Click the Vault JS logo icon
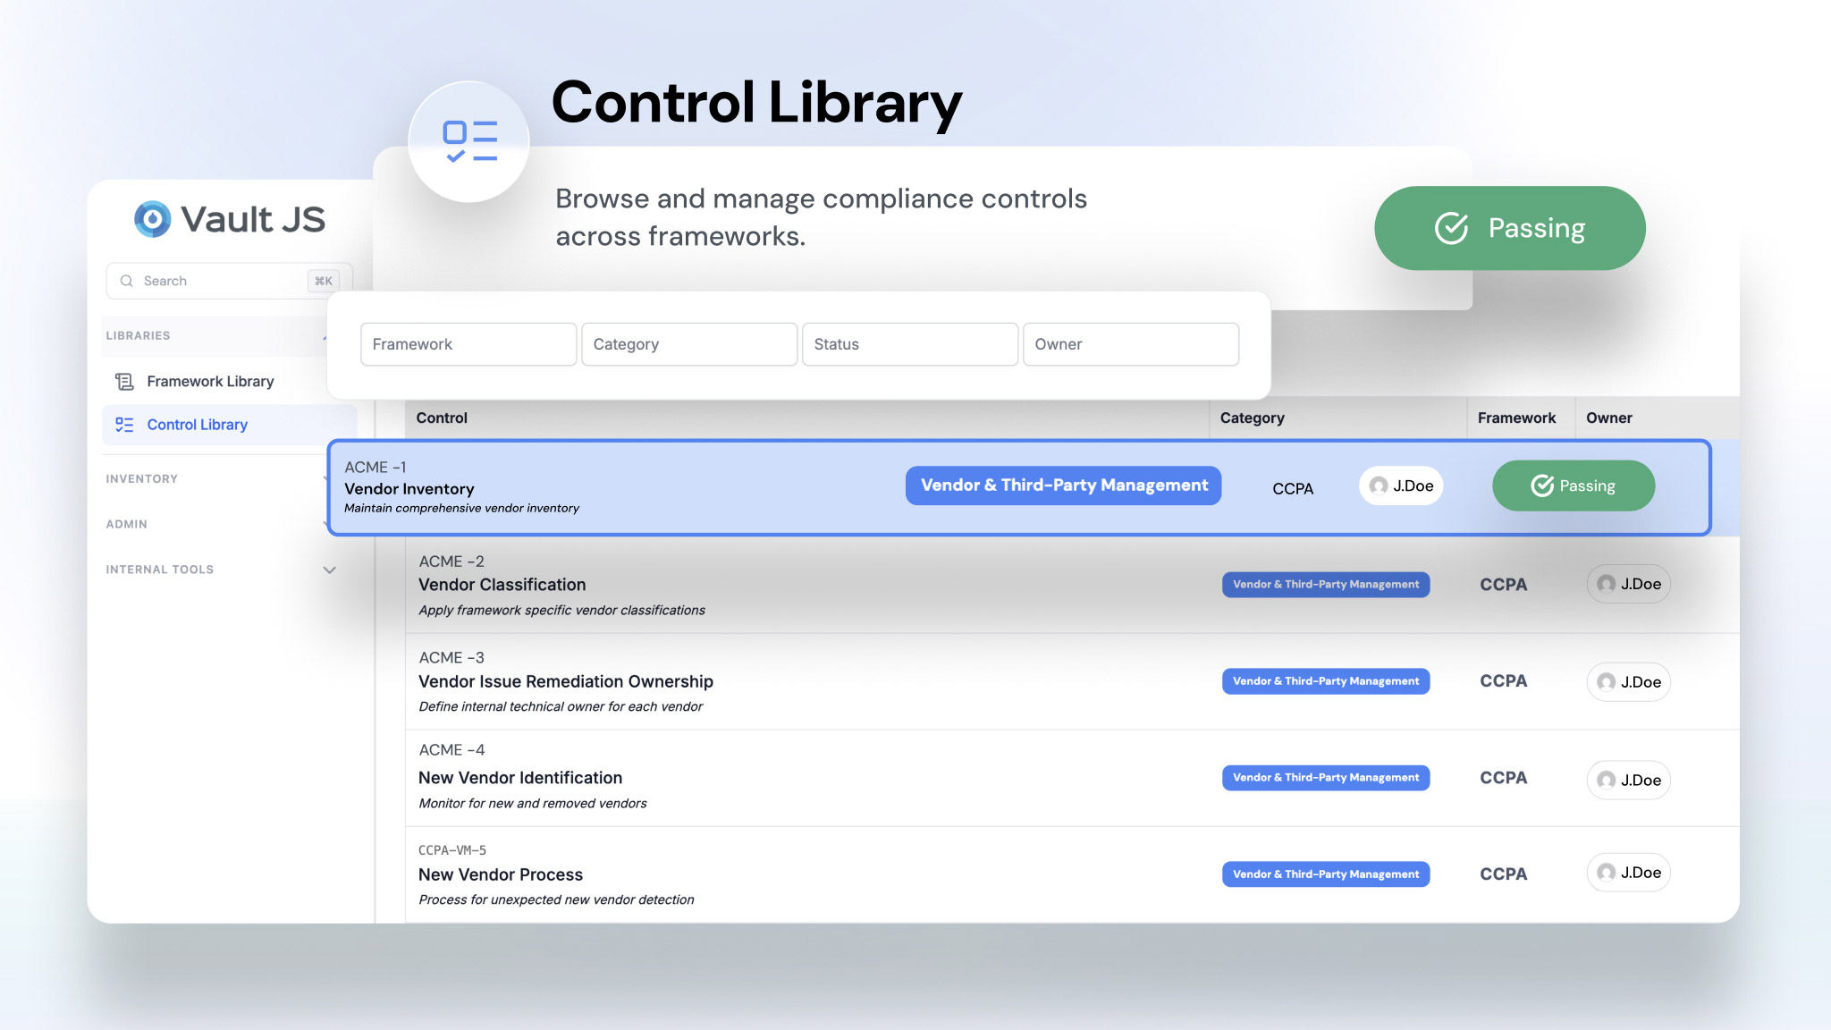1831x1030 pixels. (151, 219)
